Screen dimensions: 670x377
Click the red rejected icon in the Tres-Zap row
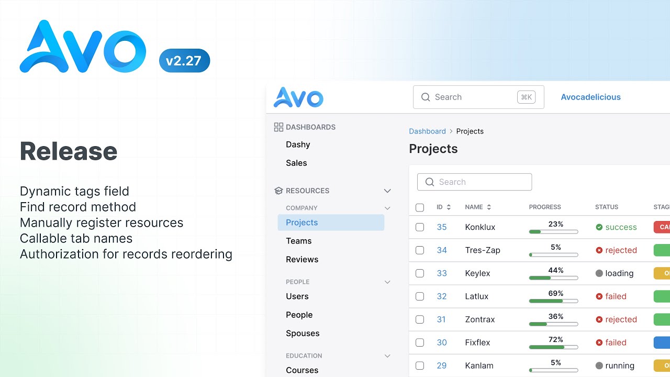[x=599, y=250]
